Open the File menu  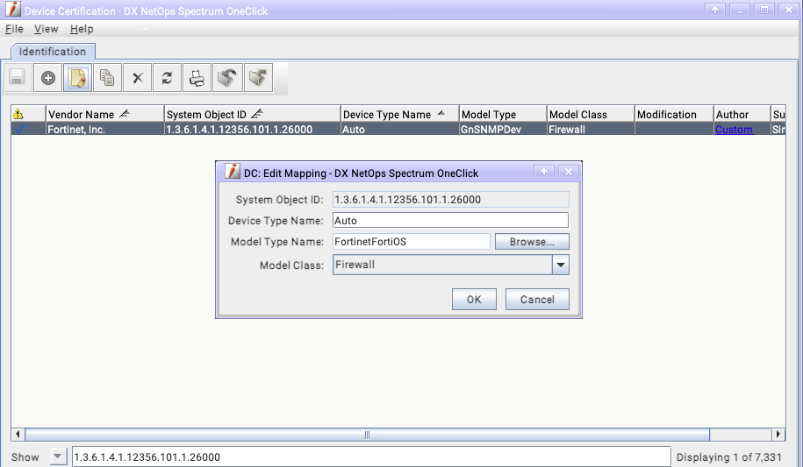point(14,29)
